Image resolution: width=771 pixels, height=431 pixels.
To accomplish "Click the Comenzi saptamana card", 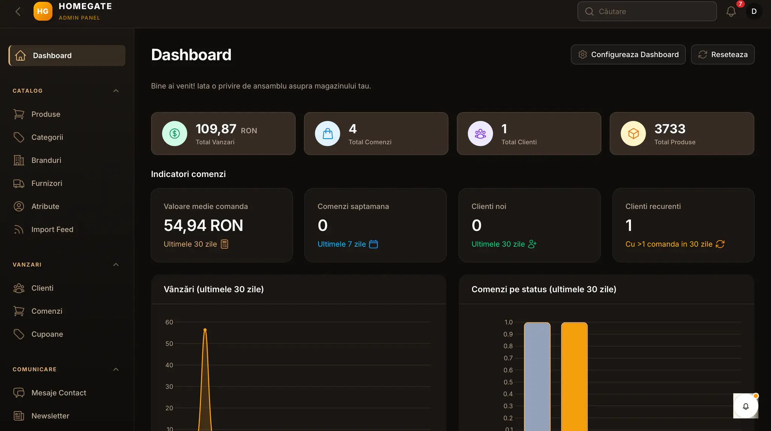I will click(376, 225).
